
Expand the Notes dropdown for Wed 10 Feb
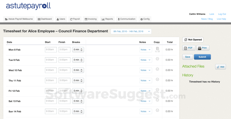click(146, 70)
